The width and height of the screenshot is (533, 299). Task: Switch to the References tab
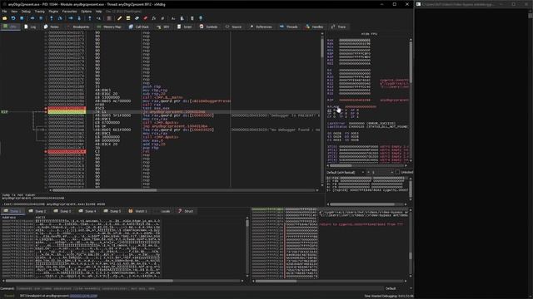tap(261, 27)
